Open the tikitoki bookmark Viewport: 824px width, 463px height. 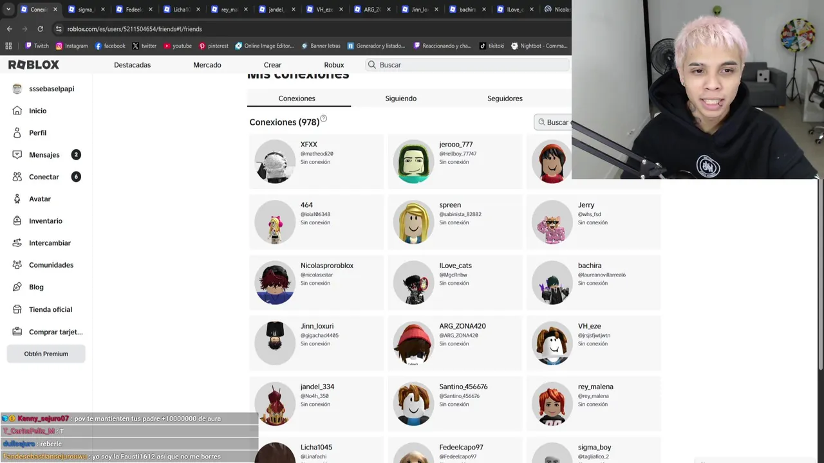(x=492, y=46)
